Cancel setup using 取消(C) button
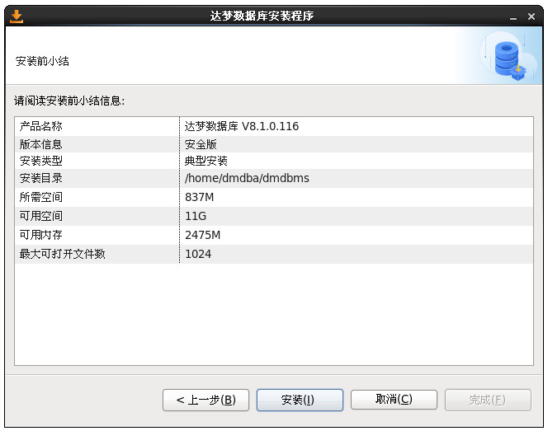Viewport: 548px width, 431px height. 394,399
